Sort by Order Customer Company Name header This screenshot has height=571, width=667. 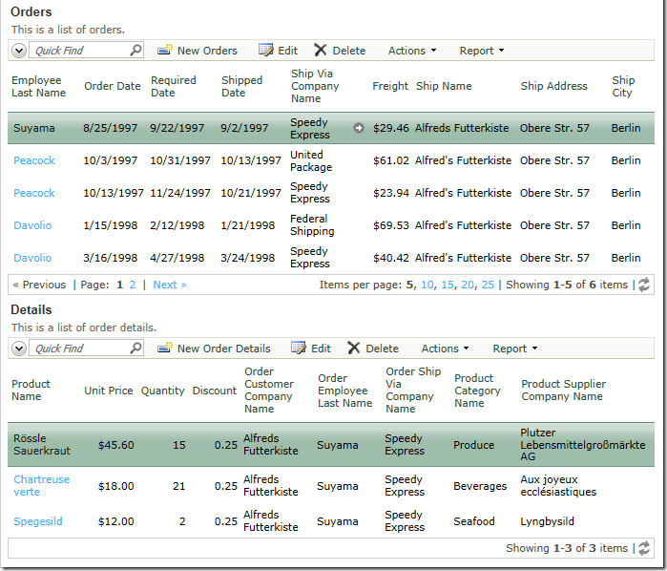pos(269,390)
